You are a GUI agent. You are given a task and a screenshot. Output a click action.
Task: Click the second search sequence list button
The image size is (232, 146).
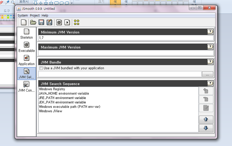point(206,99)
